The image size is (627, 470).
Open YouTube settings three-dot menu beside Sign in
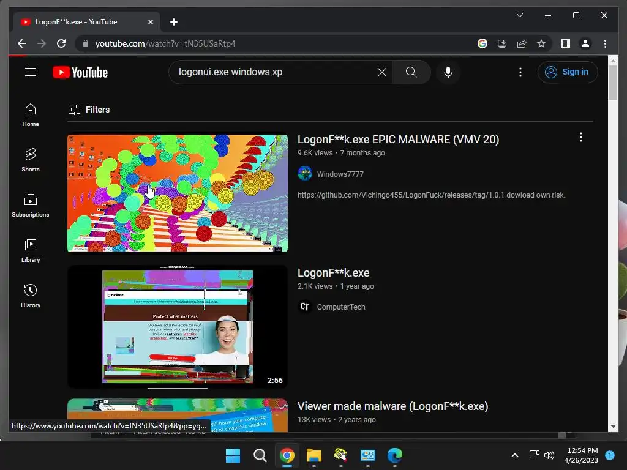(x=520, y=72)
